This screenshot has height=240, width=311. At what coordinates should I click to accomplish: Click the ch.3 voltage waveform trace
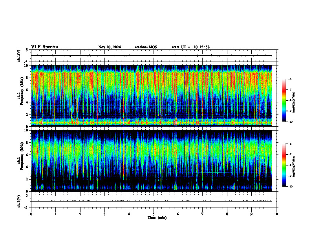152,201
